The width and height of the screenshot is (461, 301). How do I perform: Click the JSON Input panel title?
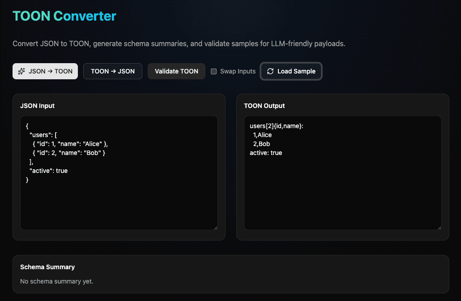coord(37,106)
